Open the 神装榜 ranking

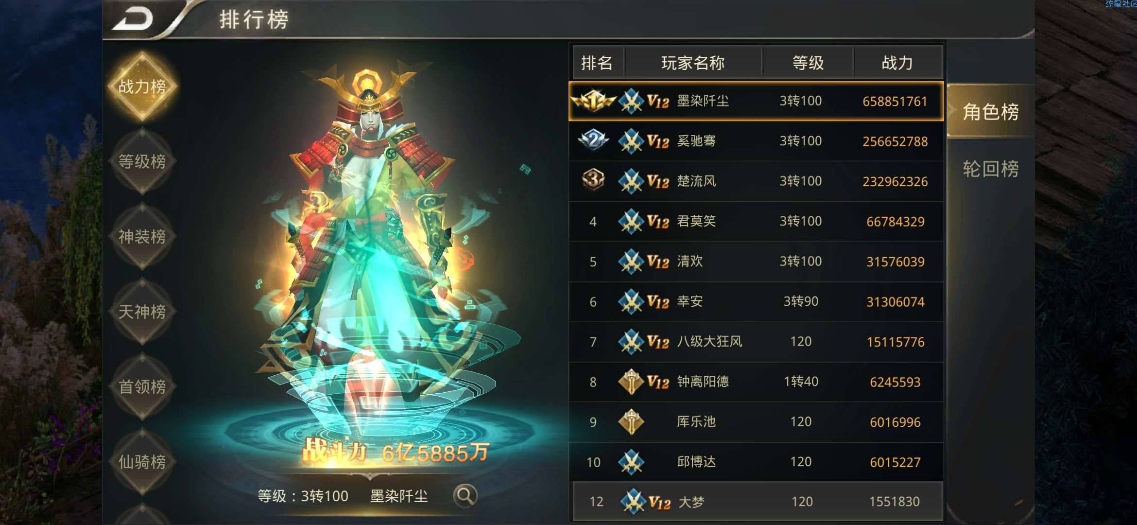coord(142,237)
